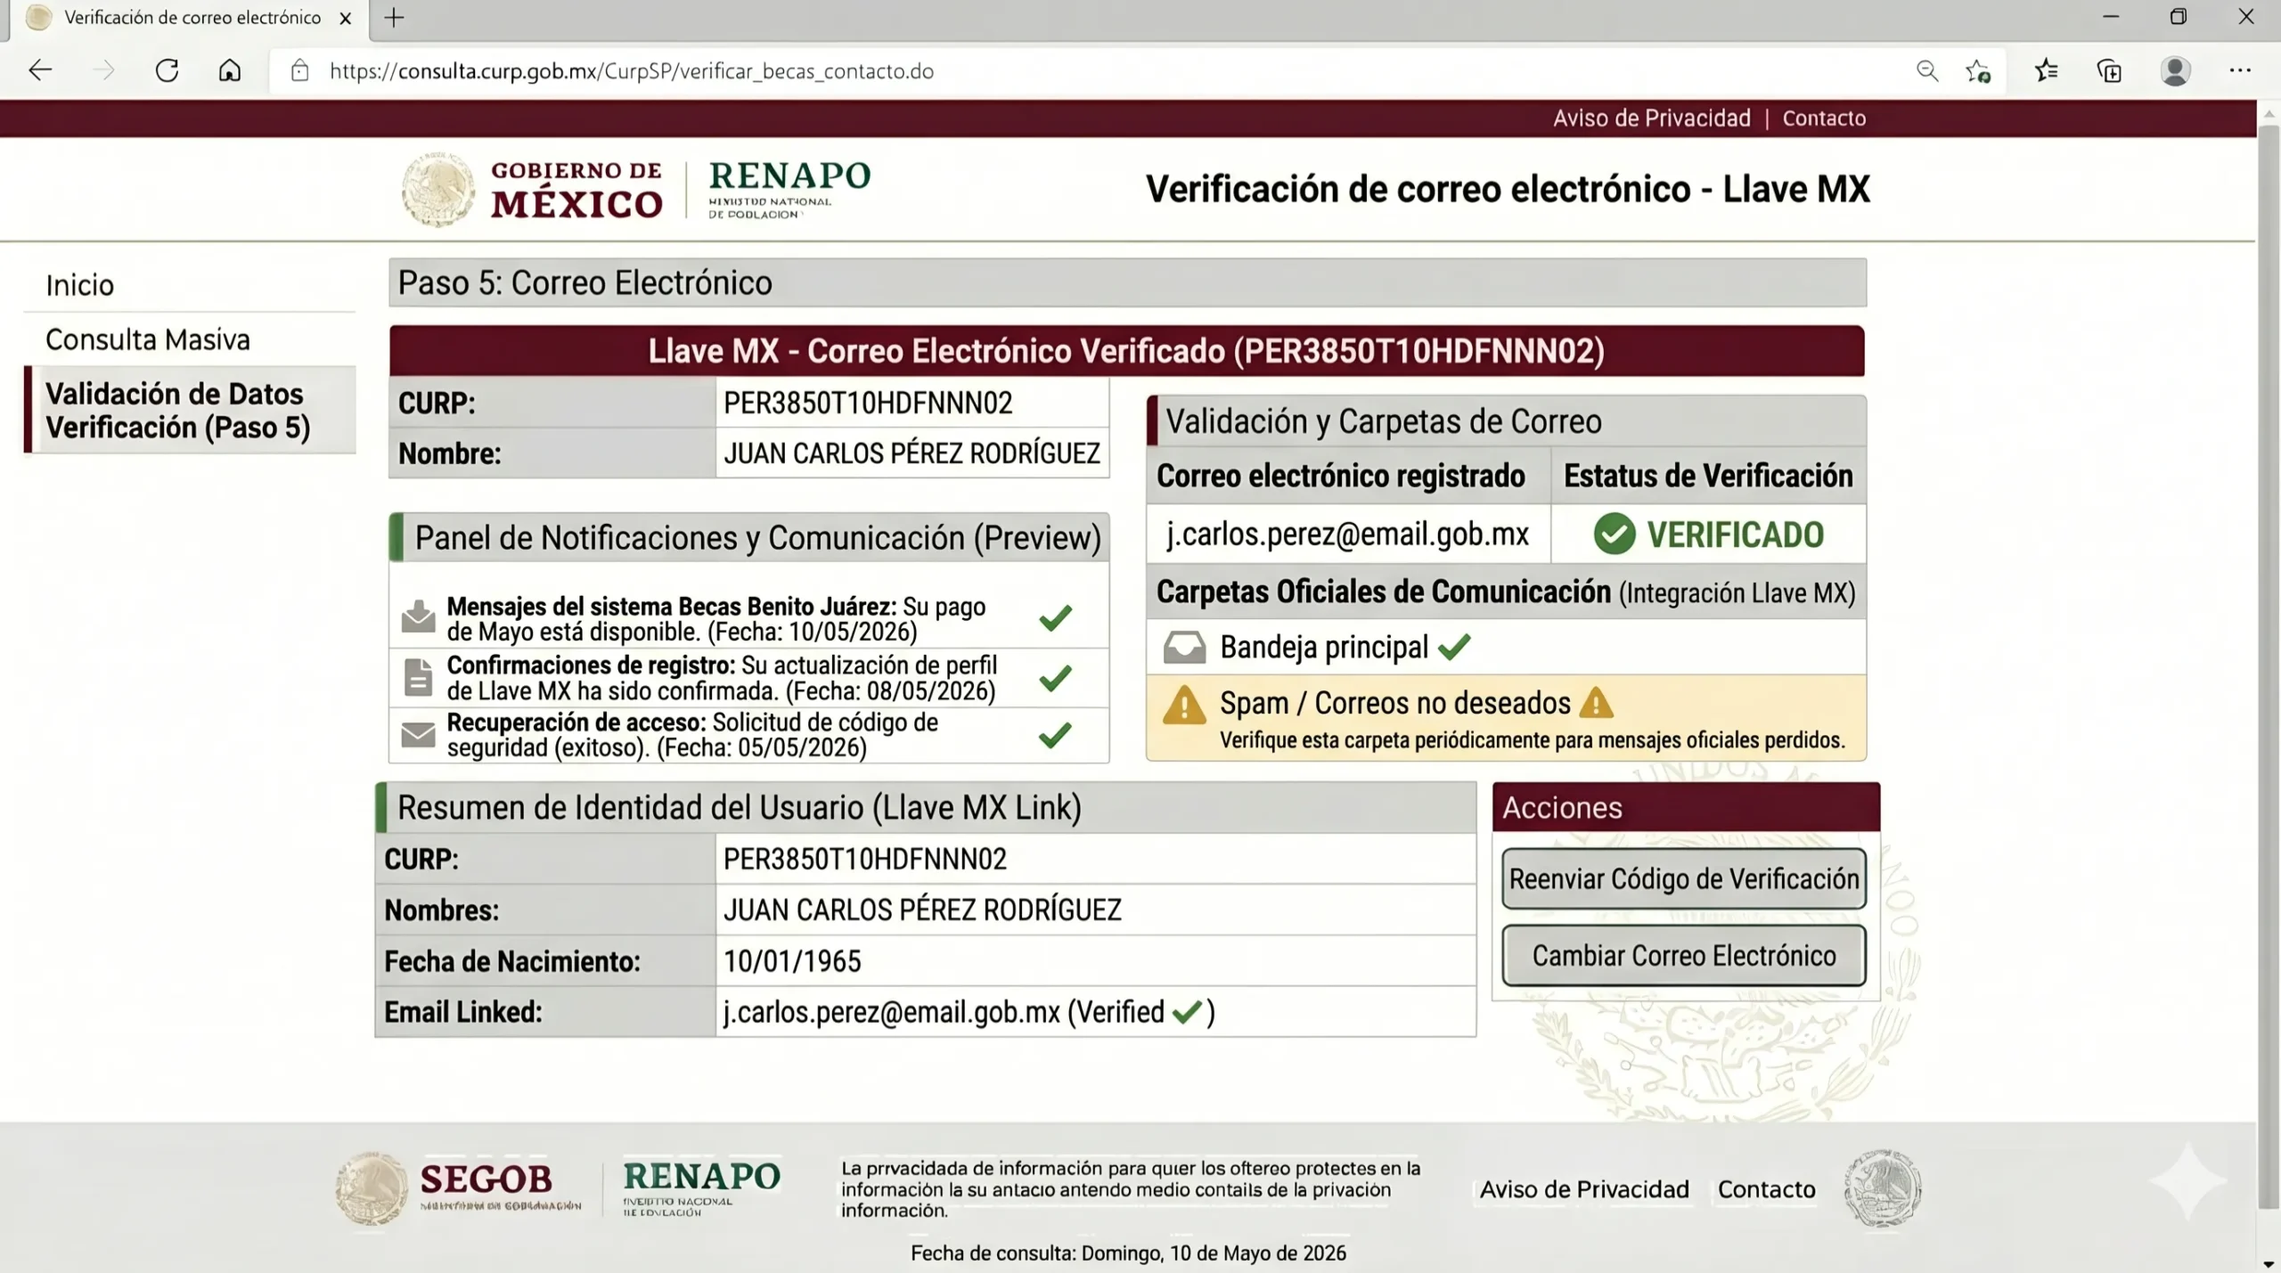Open Consulta Masiva in the left menu
Image resolution: width=2281 pixels, height=1273 pixels.
coord(148,339)
